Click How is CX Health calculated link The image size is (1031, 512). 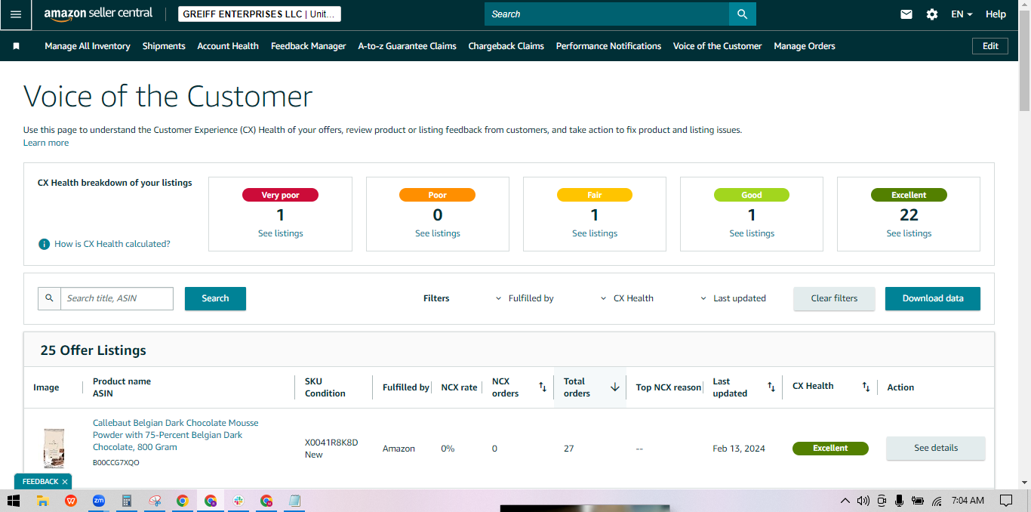point(112,244)
